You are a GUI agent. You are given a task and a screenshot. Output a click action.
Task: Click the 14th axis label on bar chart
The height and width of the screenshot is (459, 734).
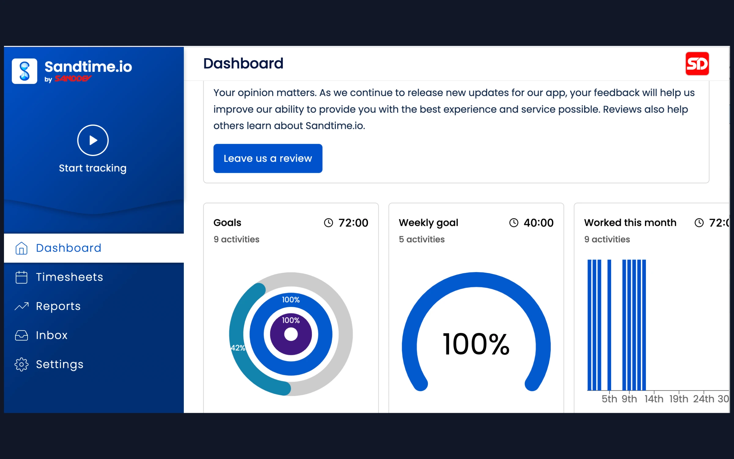point(654,399)
